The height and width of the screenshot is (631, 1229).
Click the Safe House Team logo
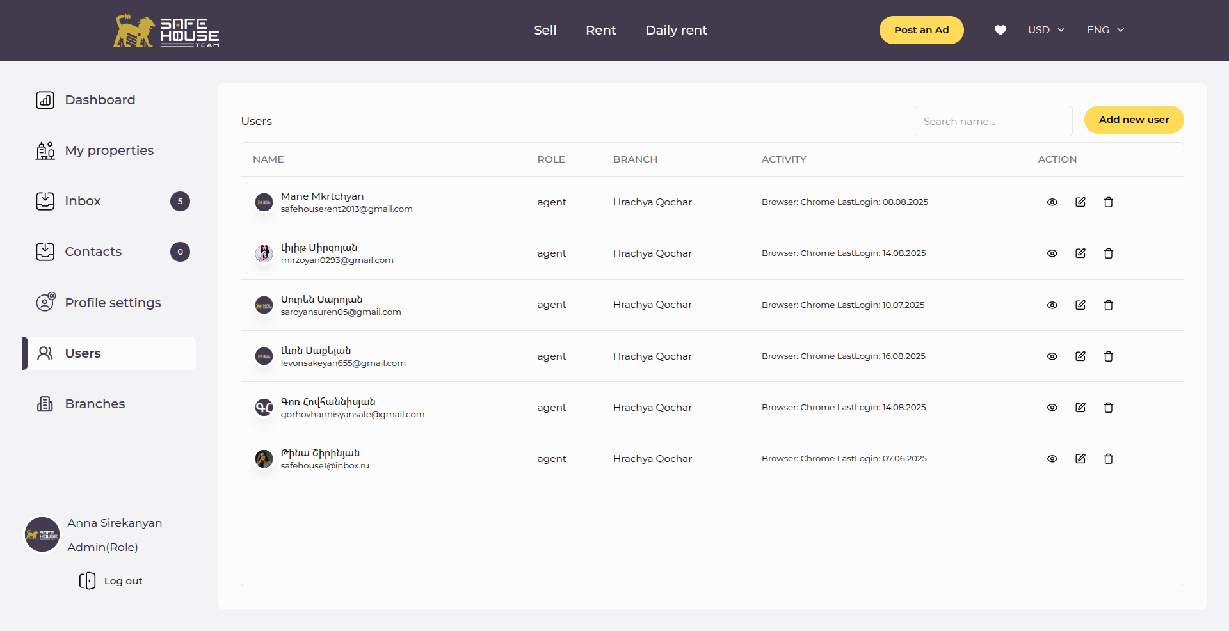tap(166, 31)
